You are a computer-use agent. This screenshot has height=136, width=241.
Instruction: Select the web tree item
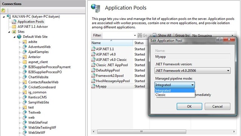[x=31, y=118]
